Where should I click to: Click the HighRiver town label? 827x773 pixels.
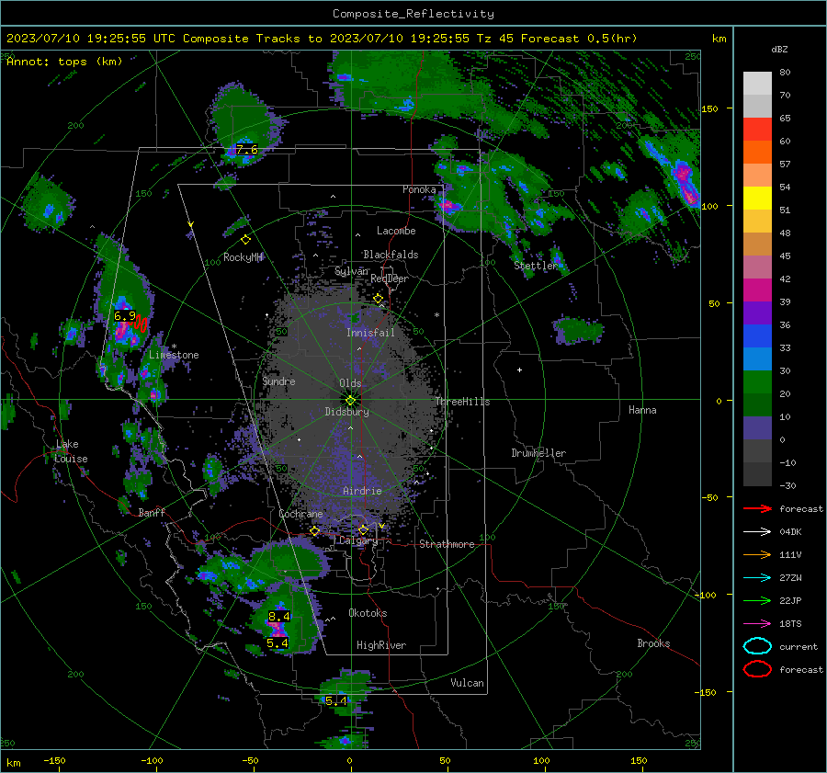[381, 646]
